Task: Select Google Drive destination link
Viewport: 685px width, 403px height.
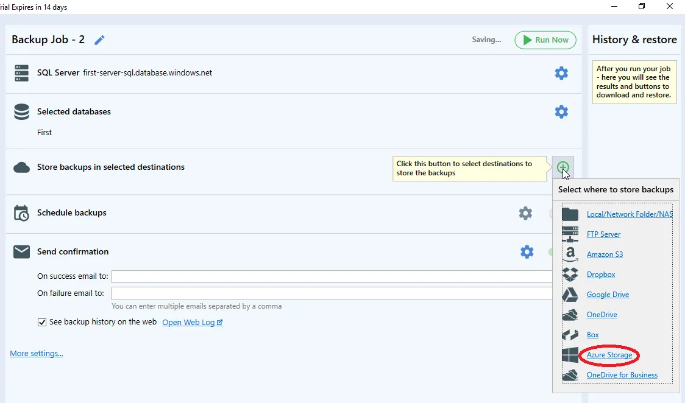Action: (x=608, y=295)
